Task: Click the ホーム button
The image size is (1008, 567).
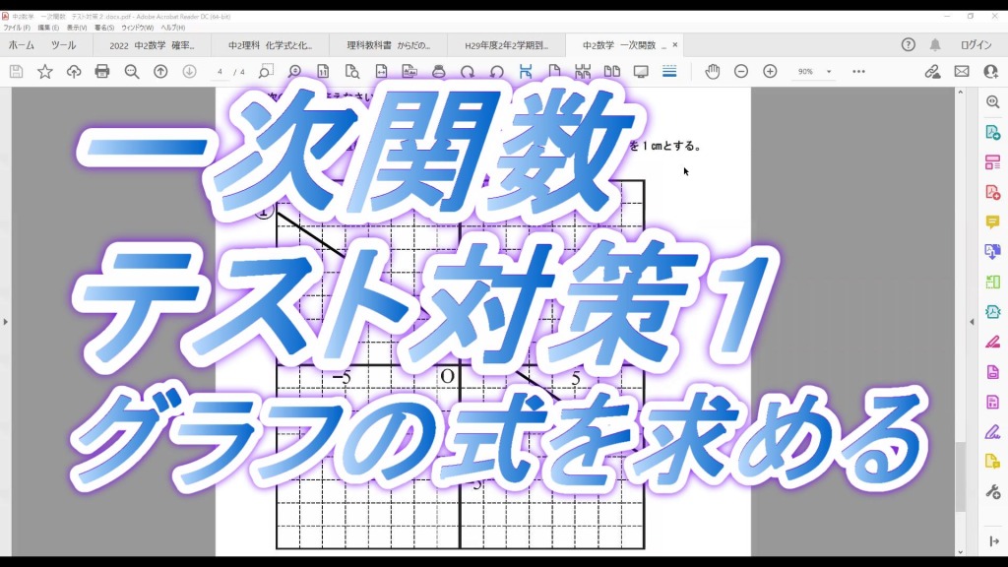Action: click(22, 45)
